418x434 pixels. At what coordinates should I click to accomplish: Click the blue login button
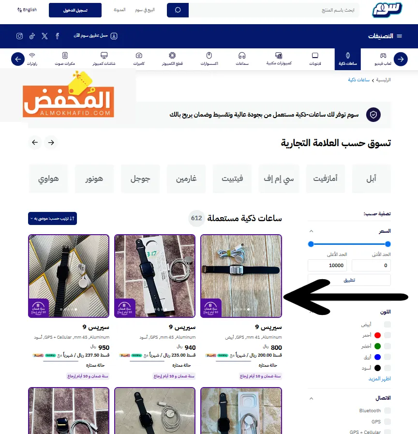click(x=75, y=10)
